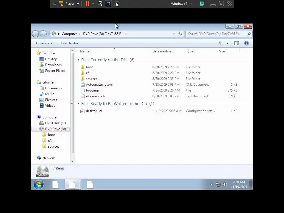Open the Organize menu
Viewport: 284px width, 213px height.
tap(44, 43)
